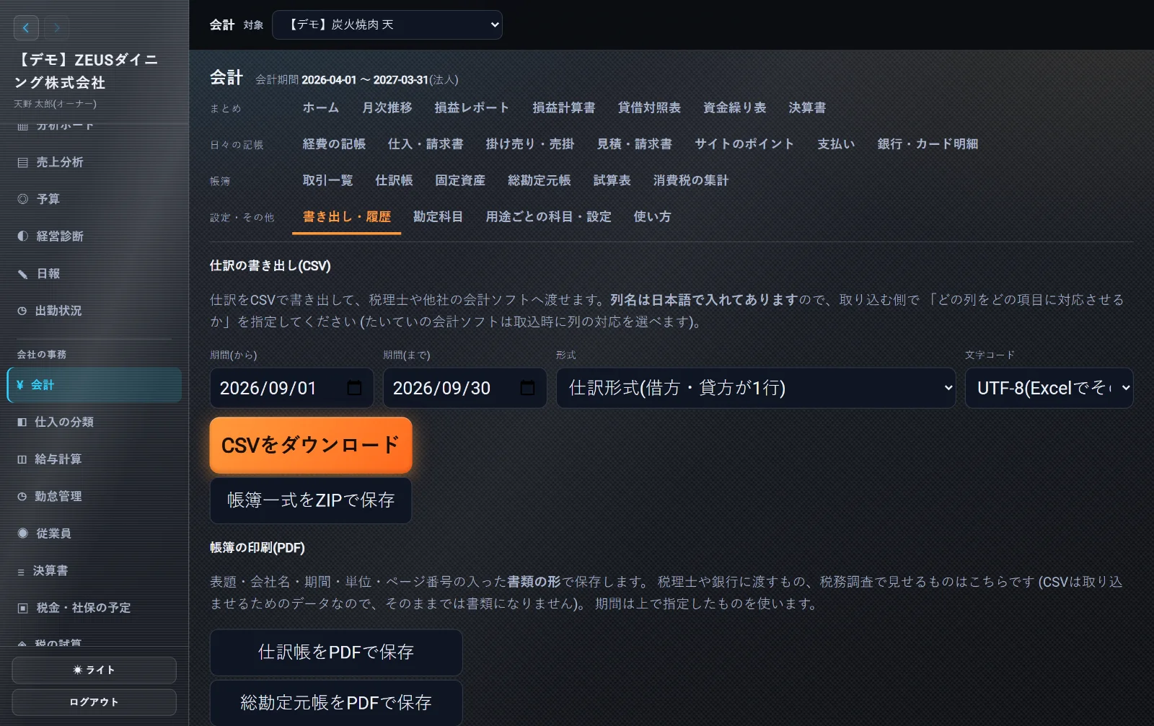Go to サイトのポイント
Image resolution: width=1154 pixels, height=726 pixels.
(x=744, y=143)
